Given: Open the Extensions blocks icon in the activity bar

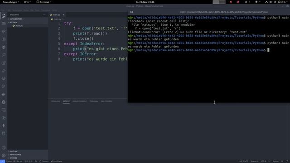Looking at the screenshot, I should (4, 63).
